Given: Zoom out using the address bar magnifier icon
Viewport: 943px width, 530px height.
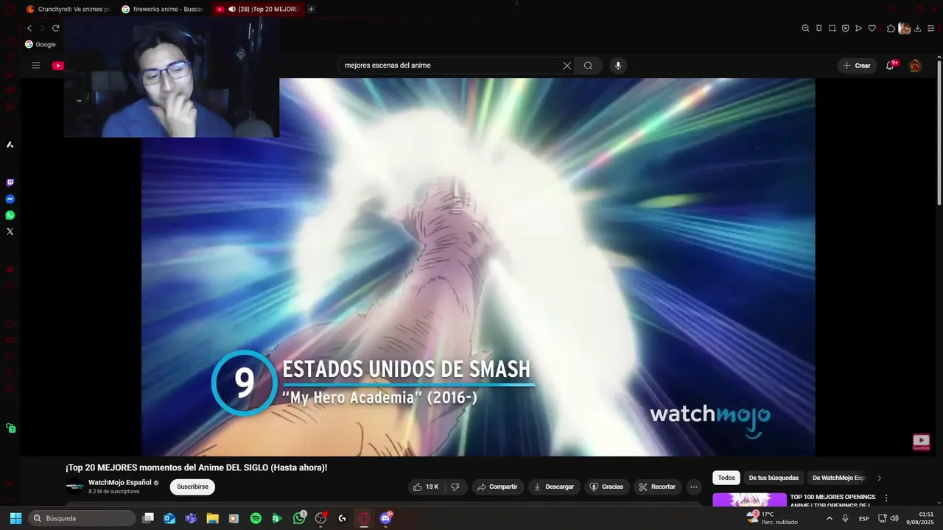Looking at the screenshot, I should click(805, 28).
